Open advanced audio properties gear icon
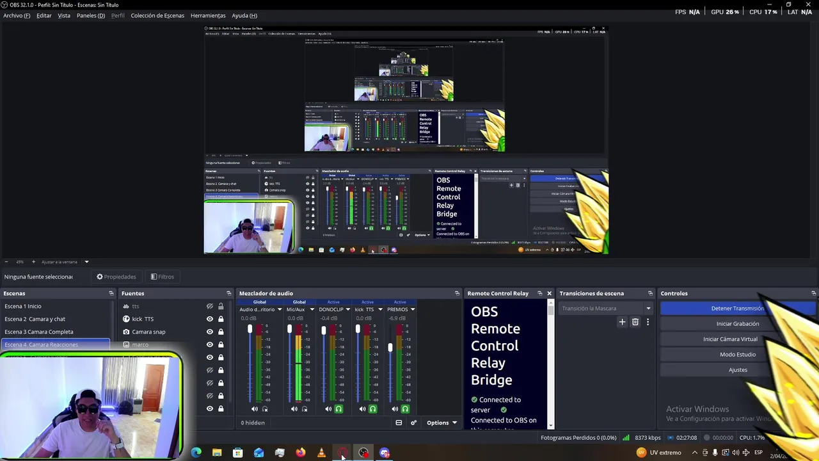This screenshot has width=819, height=461. [x=413, y=423]
